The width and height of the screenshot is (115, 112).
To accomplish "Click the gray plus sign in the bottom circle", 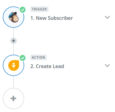I will tap(13, 99).
